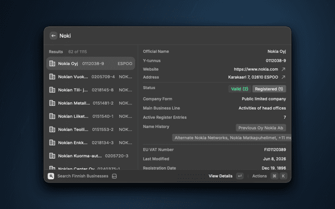Screen dimensions: 335x209
Task: Click the back arrow button
Action: pos(53,36)
